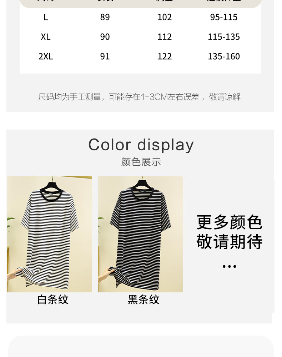Click the 122 bust value for 2XL
Screen dimensions: 282x357
(165, 56)
